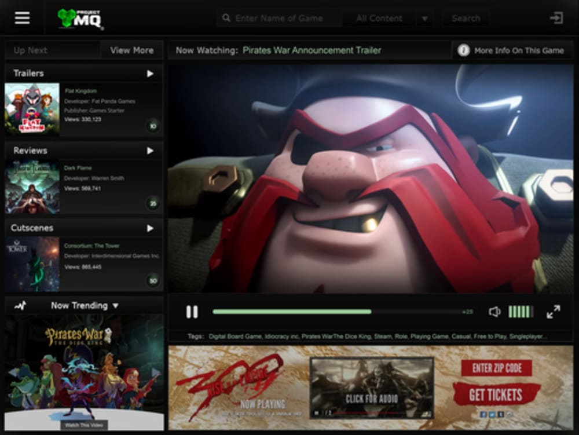Click the Flat Kingdom title text
Image resolution: width=579 pixels, height=435 pixels.
[x=80, y=91]
